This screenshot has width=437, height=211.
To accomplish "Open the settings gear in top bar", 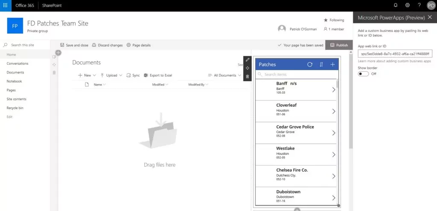I will point(407,5).
